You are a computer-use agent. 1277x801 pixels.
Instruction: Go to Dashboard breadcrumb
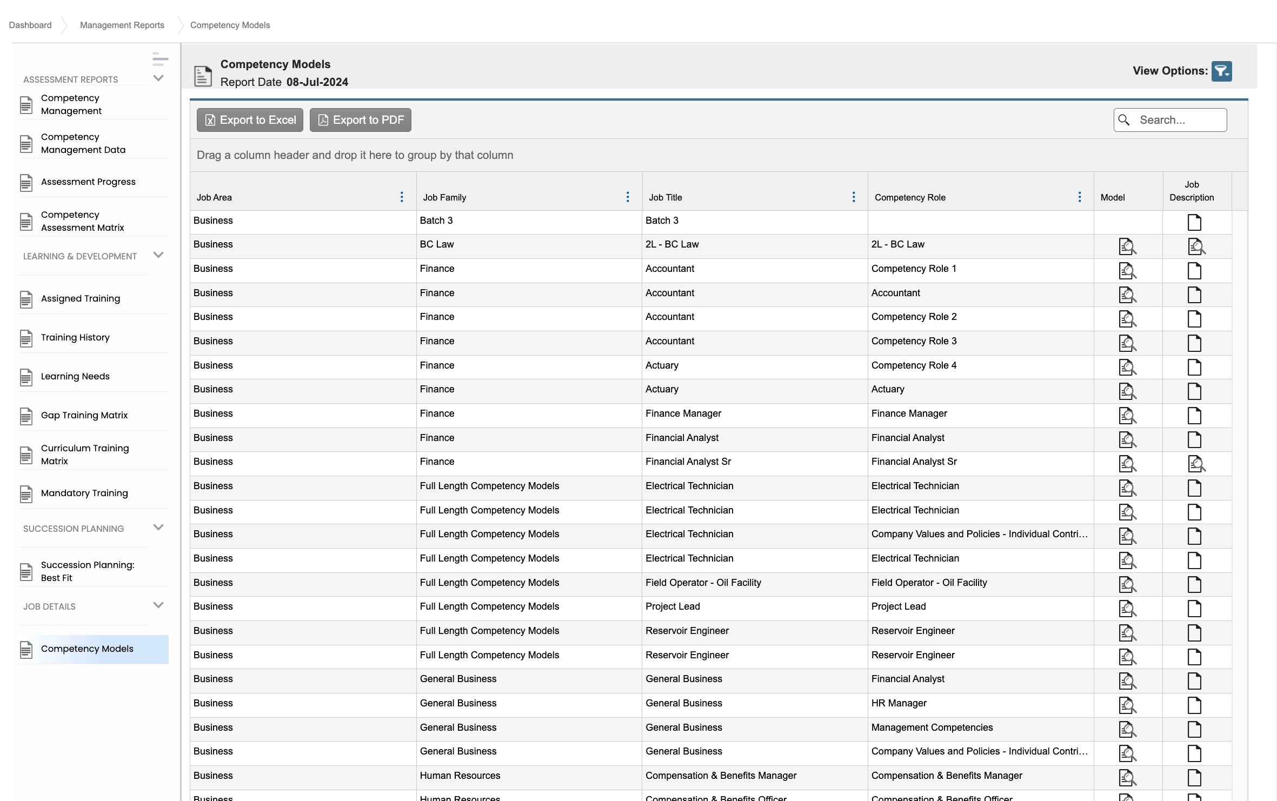(30, 25)
